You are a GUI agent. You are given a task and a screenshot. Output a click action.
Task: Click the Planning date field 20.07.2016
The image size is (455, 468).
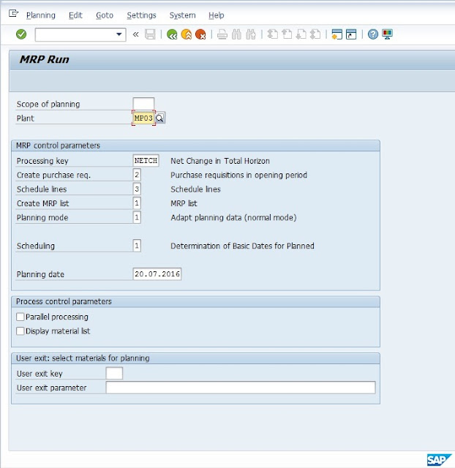157,274
